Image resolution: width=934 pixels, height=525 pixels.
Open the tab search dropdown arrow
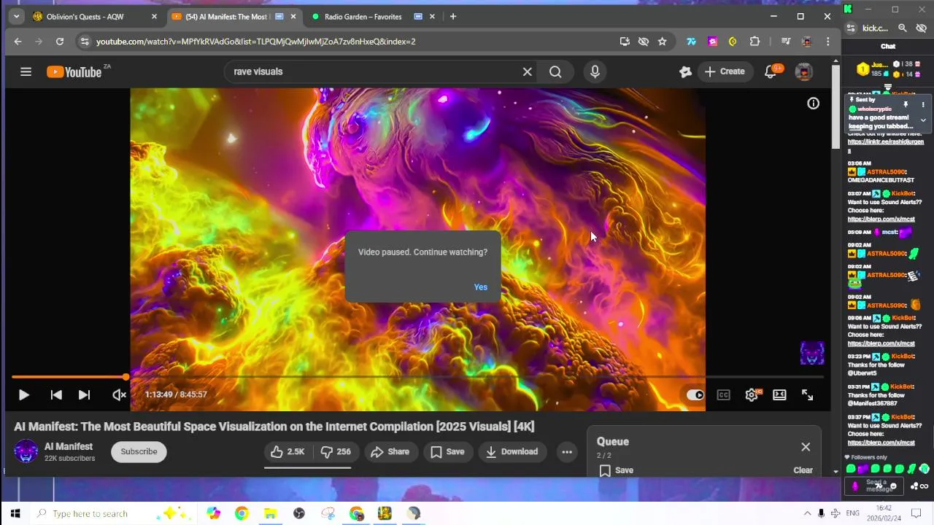(x=16, y=17)
